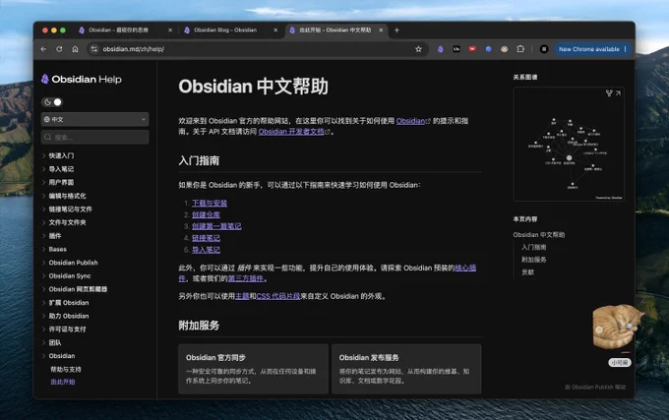Focus the sidebar search input field

coord(94,138)
